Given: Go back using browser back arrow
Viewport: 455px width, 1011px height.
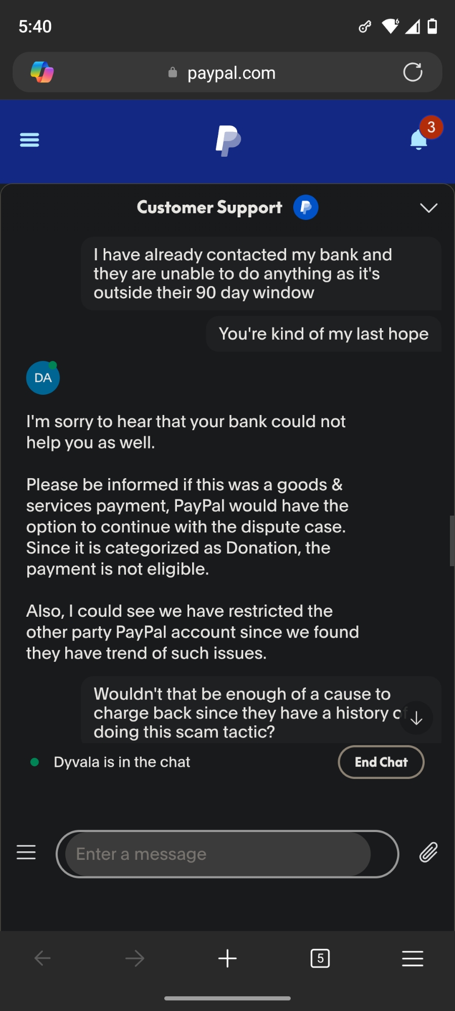Looking at the screenshot, I should click(x=42, y=958).
